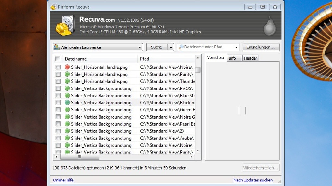
Task: Click the file list scroll up arrow
Action: (x=198, y=58)
